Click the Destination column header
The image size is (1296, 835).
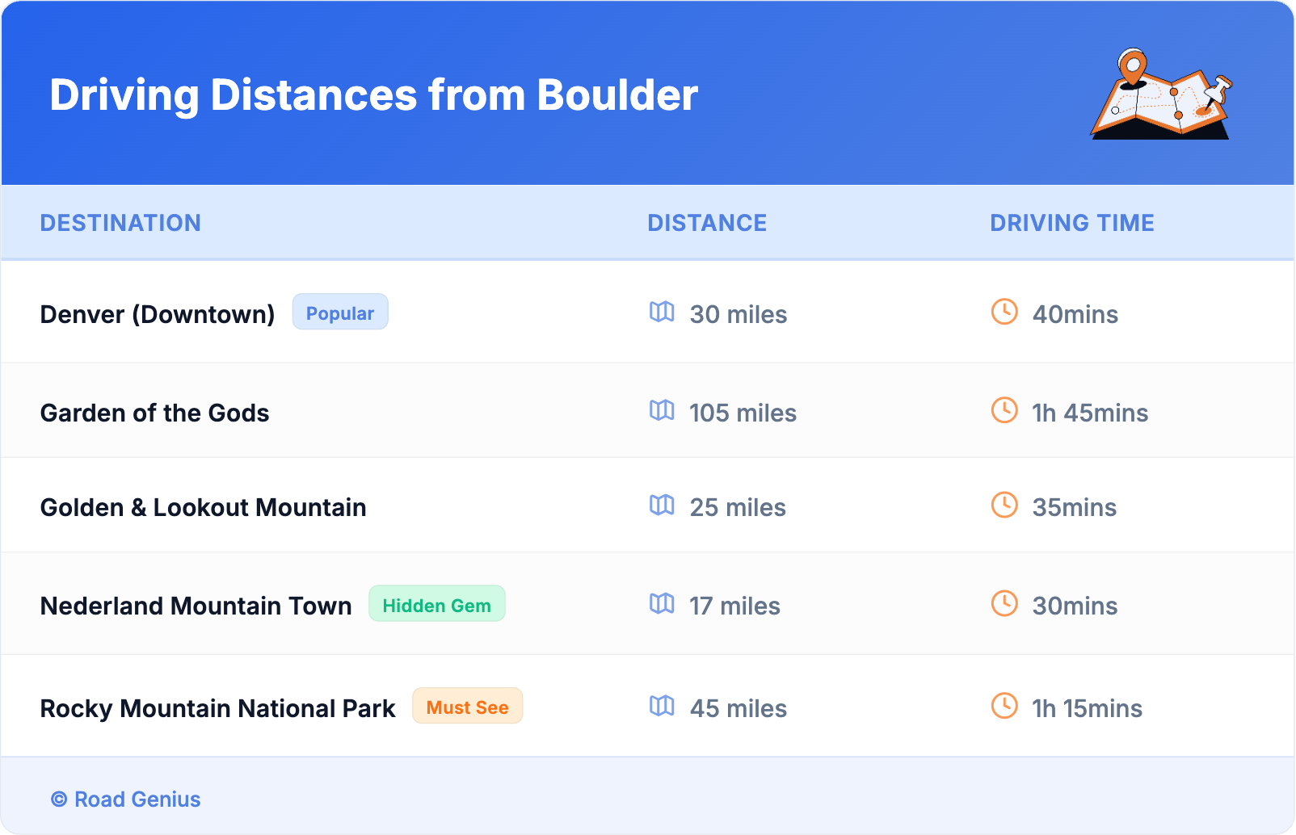point(120,223)
